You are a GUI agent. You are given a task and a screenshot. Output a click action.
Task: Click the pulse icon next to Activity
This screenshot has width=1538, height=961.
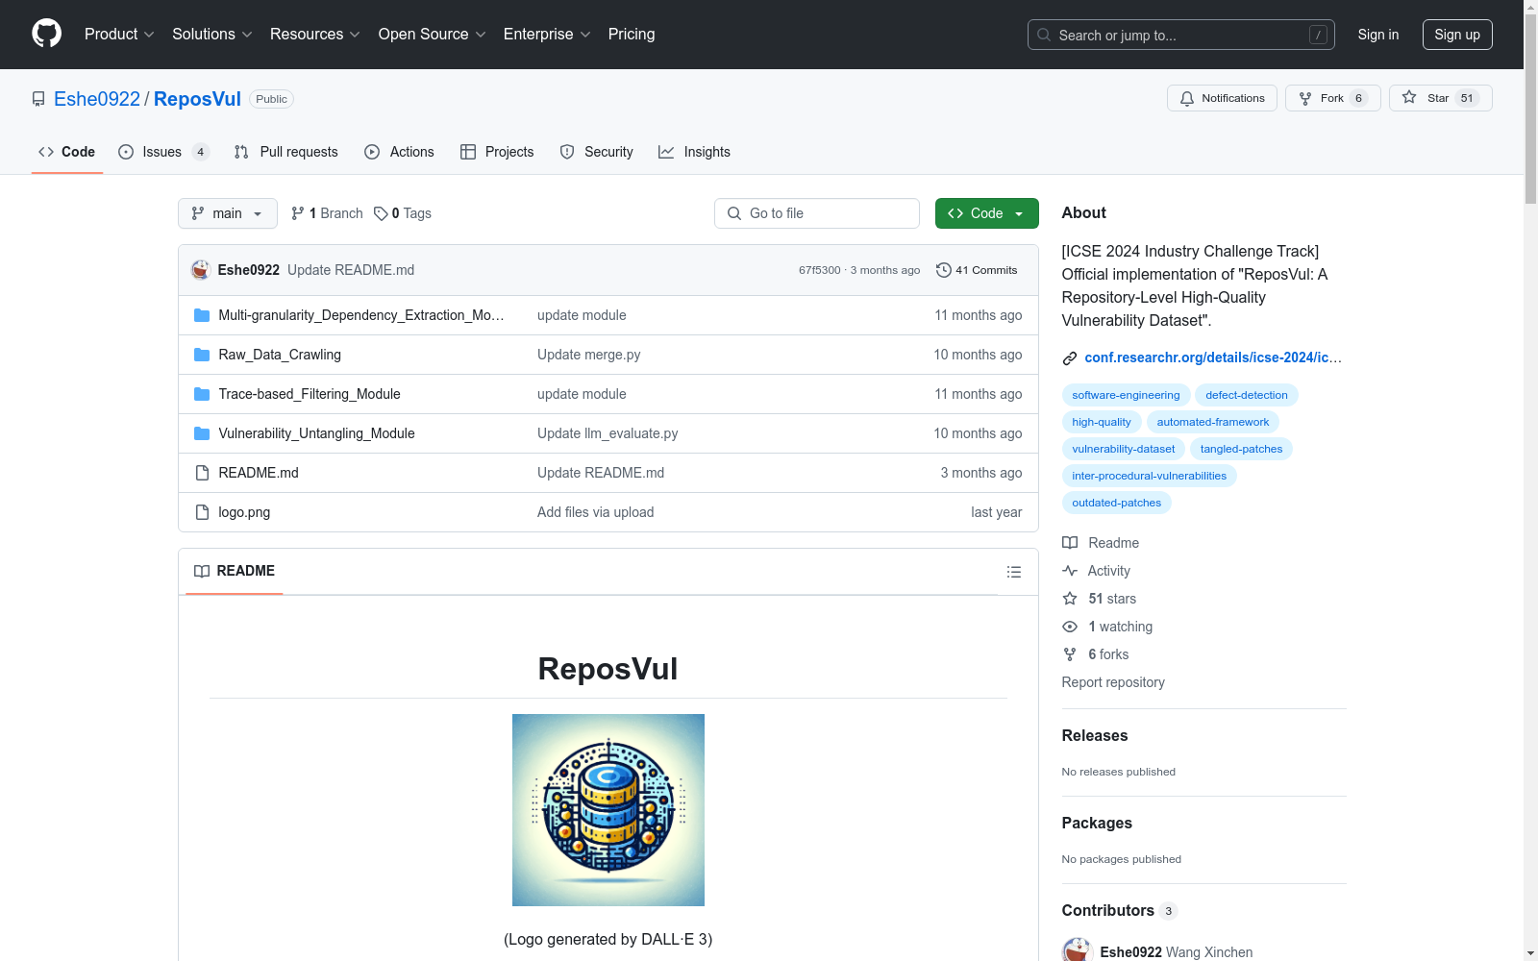[x=1070, y=571]
